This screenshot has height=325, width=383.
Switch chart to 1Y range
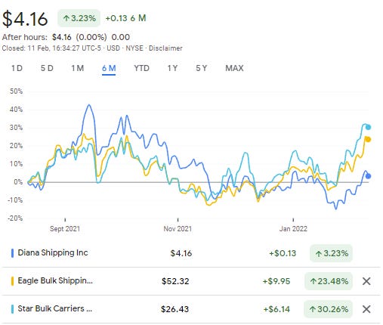(172, 68)
